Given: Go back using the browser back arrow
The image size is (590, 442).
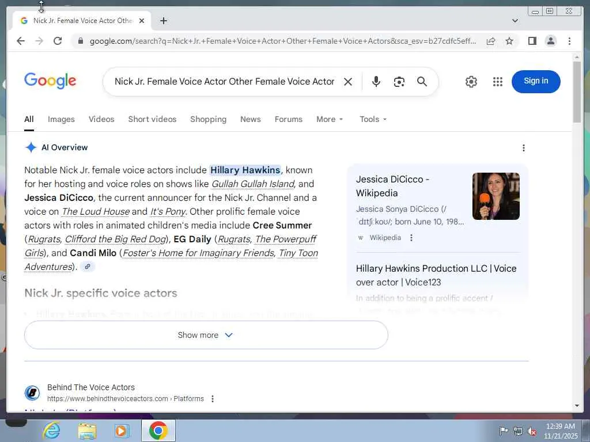Looking at the screenshot, I should pos(21,41).
